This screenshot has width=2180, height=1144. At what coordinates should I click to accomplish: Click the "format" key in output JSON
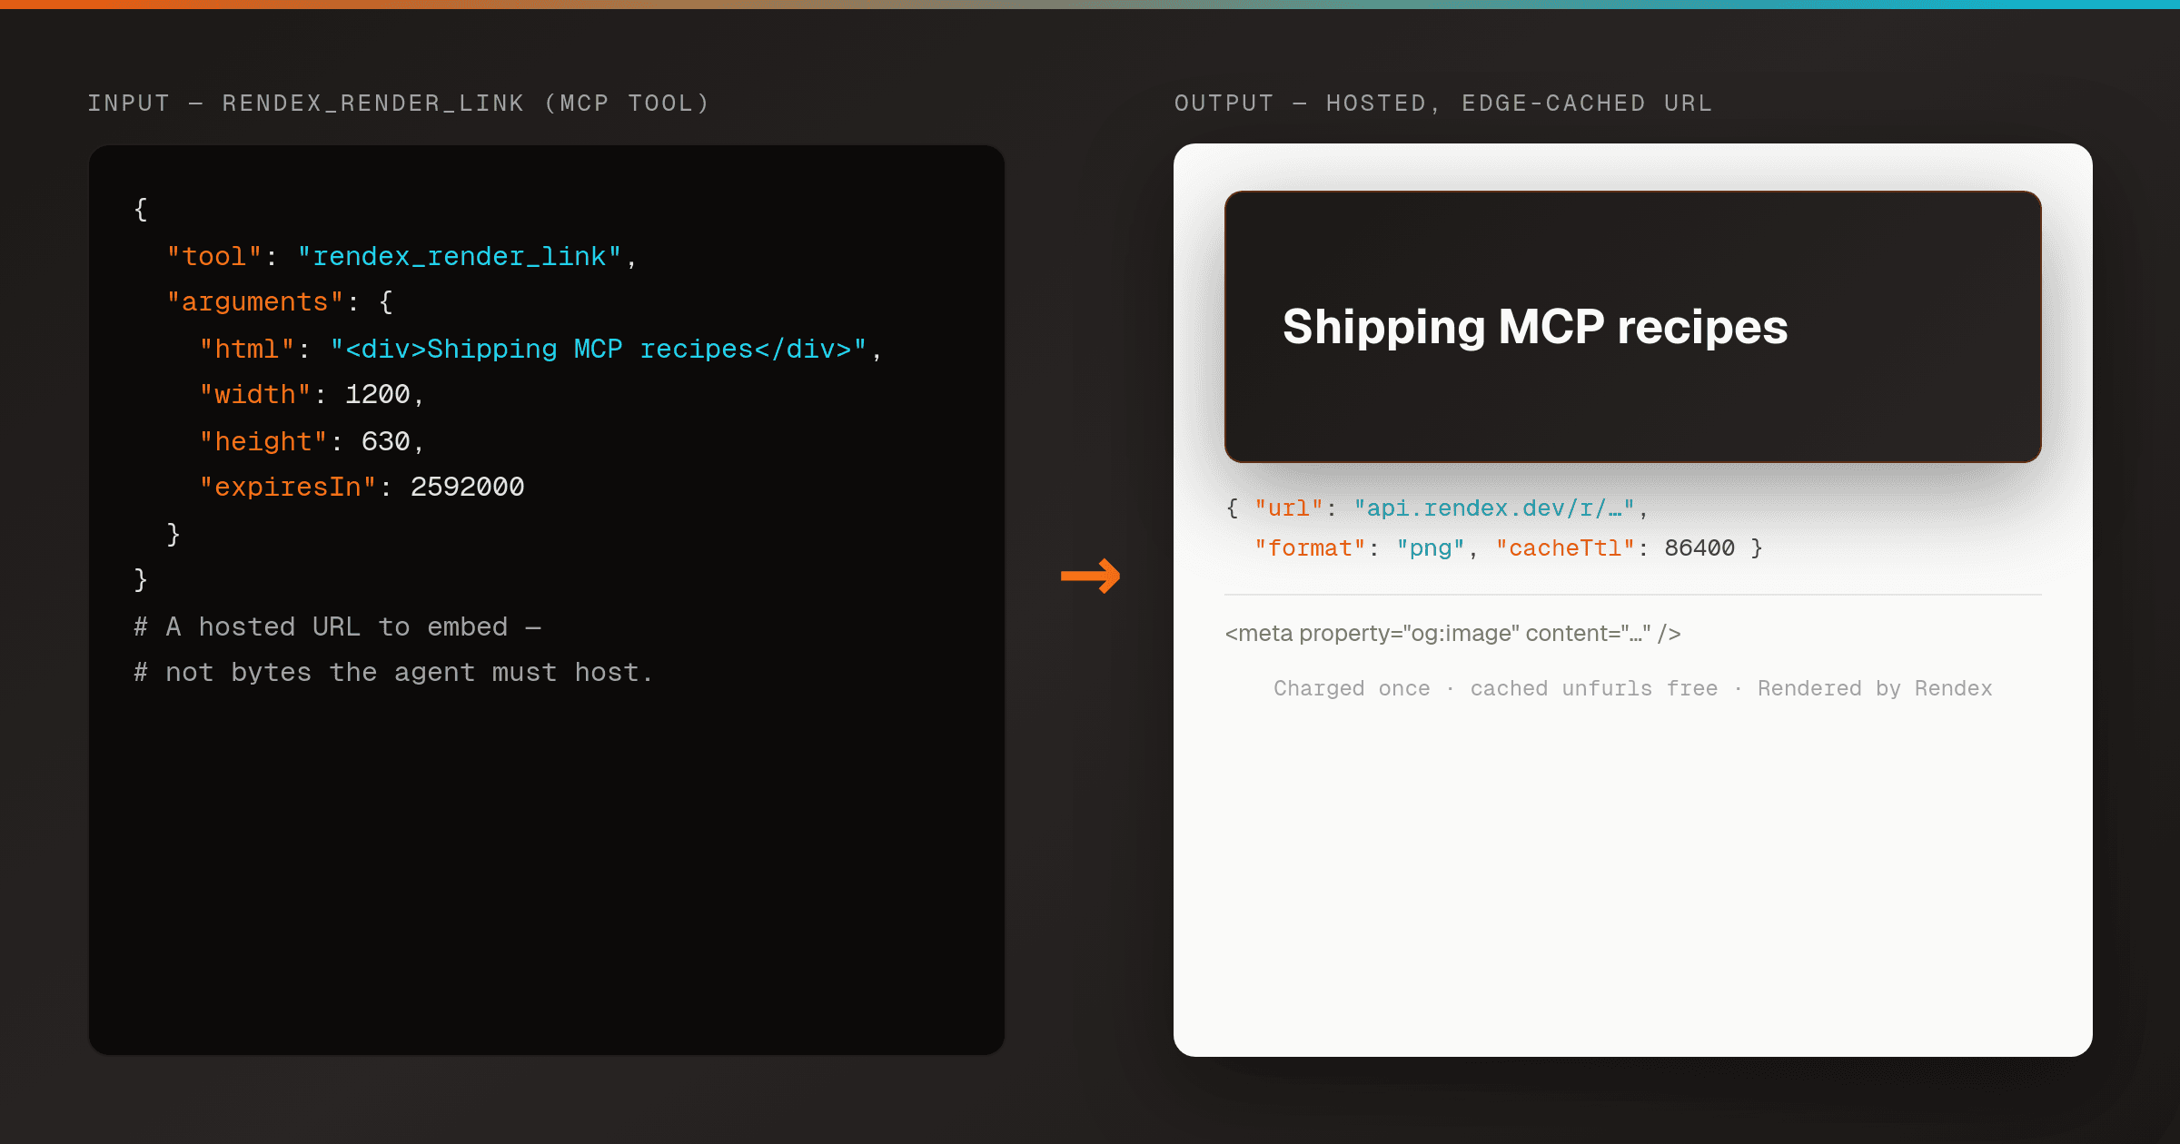[1310, 548]
